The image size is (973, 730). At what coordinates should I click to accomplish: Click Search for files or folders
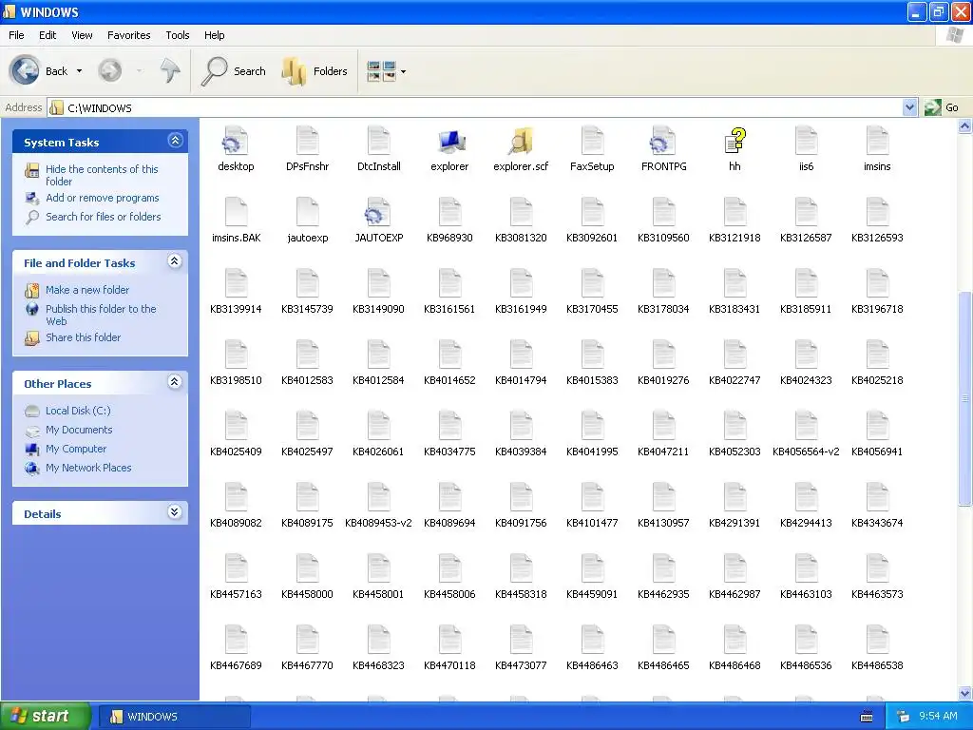click(103, 217)
